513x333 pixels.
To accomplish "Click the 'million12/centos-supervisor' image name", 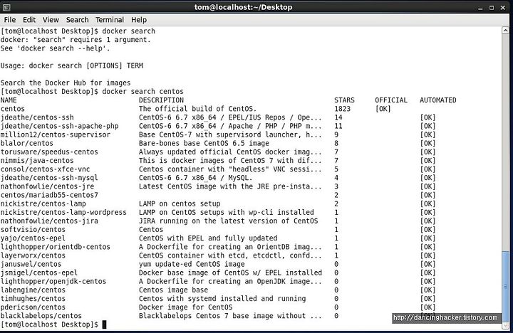I will click(x=56, y=134).
